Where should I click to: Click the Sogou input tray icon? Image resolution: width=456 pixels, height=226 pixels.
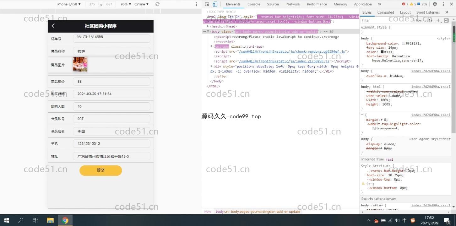tap(413, 220)
